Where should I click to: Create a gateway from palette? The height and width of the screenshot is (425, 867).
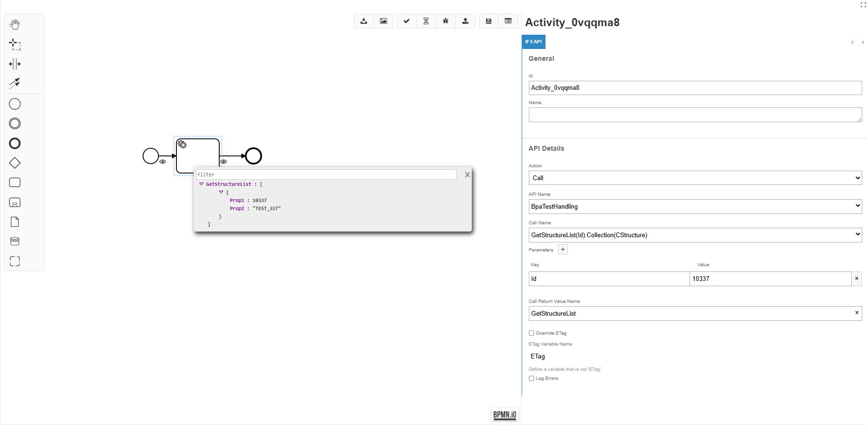[x=15, y=163]
